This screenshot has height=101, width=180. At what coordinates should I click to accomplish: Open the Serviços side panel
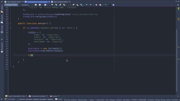click(x=2, y=29)
